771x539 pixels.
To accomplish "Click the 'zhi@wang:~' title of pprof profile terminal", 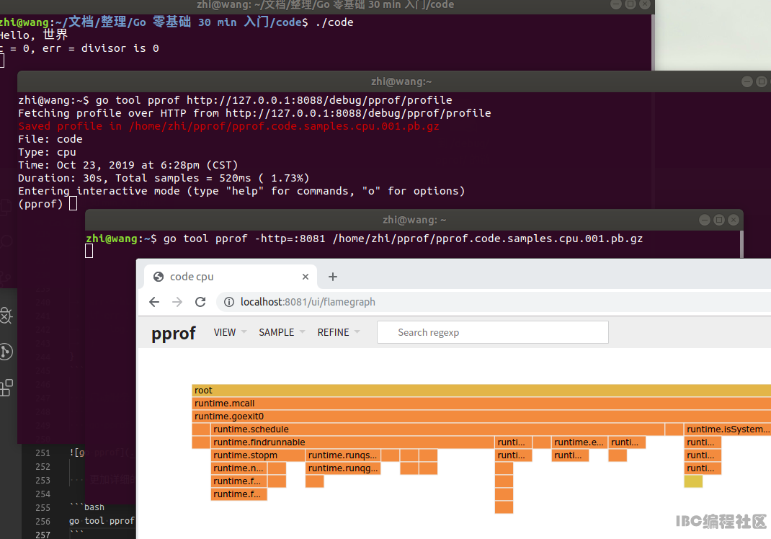I will point(401,81).
